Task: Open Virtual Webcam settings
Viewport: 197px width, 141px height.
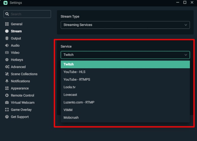Action: click(23, 103)
